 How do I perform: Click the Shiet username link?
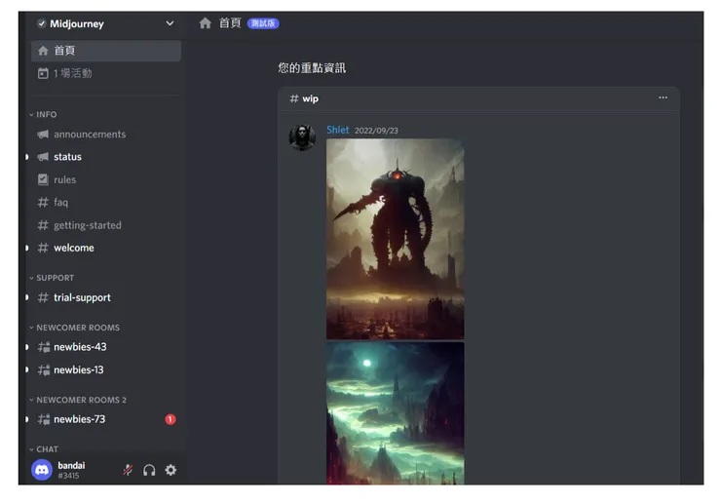pos(337,130)
